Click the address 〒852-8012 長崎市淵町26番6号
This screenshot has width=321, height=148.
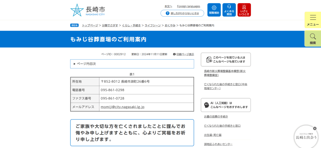tap(125, 82)
